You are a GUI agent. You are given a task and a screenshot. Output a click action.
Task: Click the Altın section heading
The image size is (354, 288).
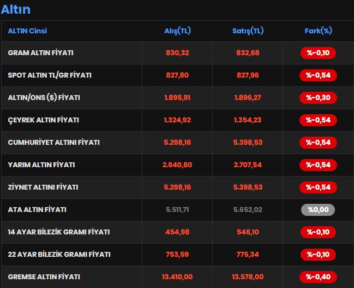[x=16, y=9]
